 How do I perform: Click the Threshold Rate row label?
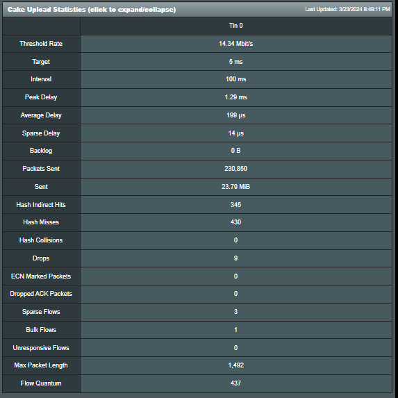tap(41, 44)
